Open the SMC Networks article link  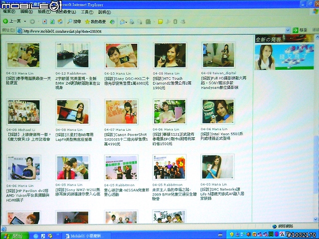tap(222, 194)
